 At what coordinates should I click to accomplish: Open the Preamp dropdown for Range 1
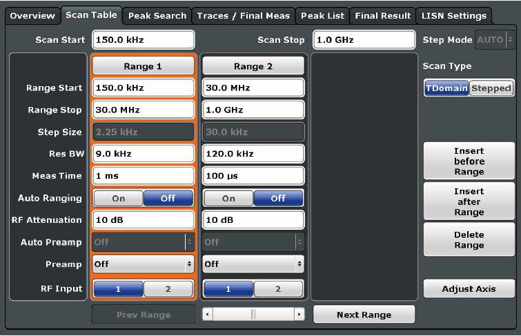pyautogui.click(x=144, y=264)
